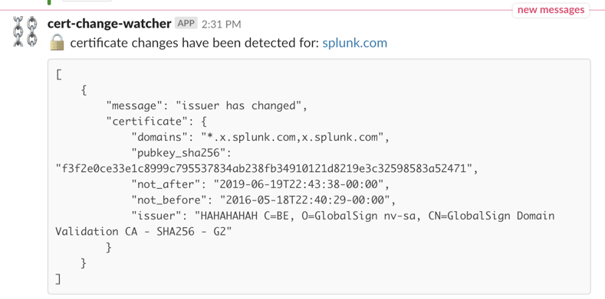Select the domains *.x.splunk.com line
The image size is (605, 299).
[261, 137]
